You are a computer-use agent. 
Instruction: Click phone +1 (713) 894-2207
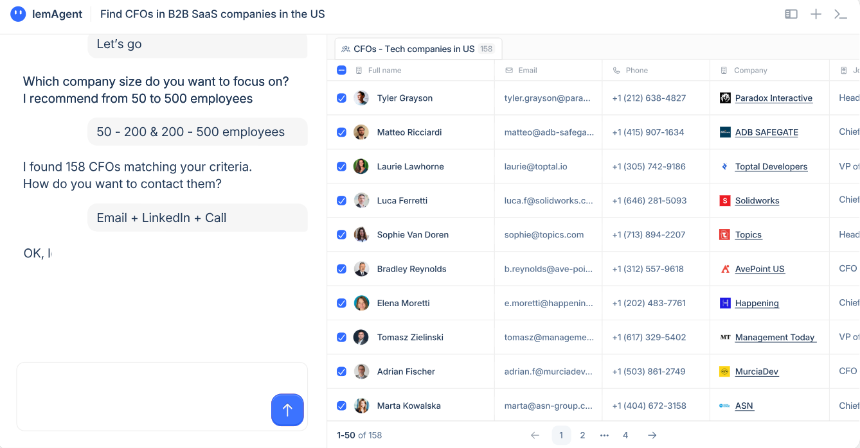click(x=649, y=235)
